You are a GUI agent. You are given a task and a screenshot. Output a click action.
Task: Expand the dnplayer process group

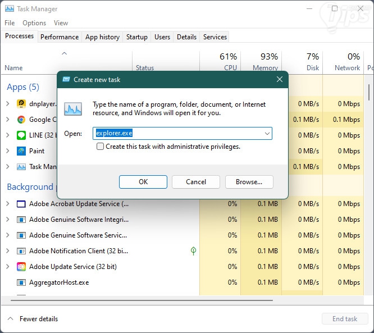tap(8, 104)
